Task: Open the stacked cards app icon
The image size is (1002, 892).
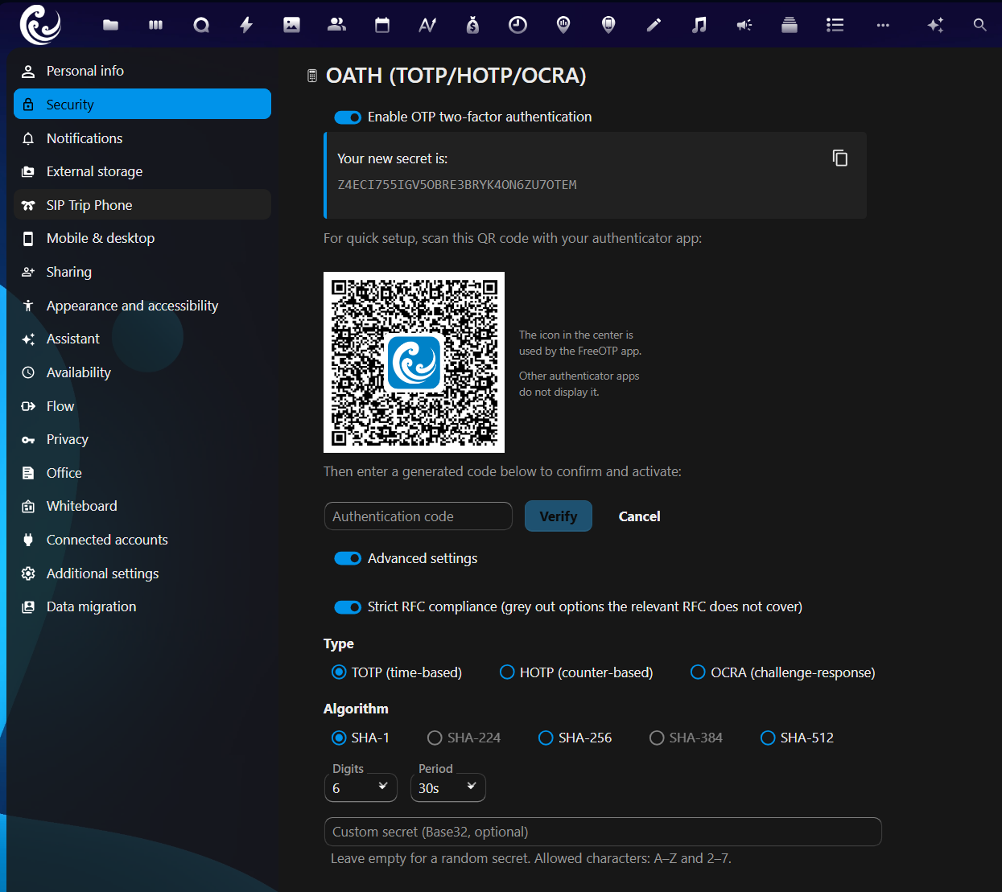Action: 790,25
